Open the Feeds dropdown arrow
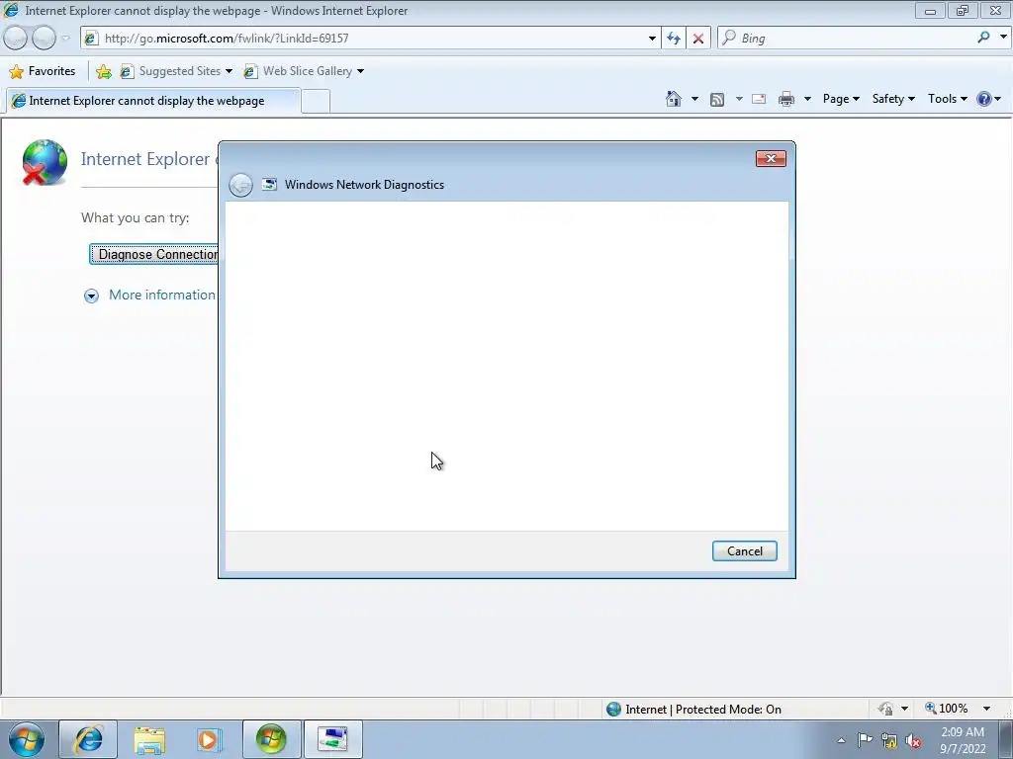1013x759 pixels. coord(739,99)
